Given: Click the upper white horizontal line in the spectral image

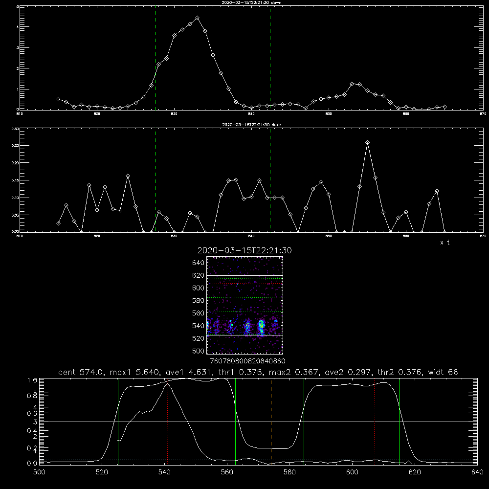Looking at the screenshot, I should [244, 275].
